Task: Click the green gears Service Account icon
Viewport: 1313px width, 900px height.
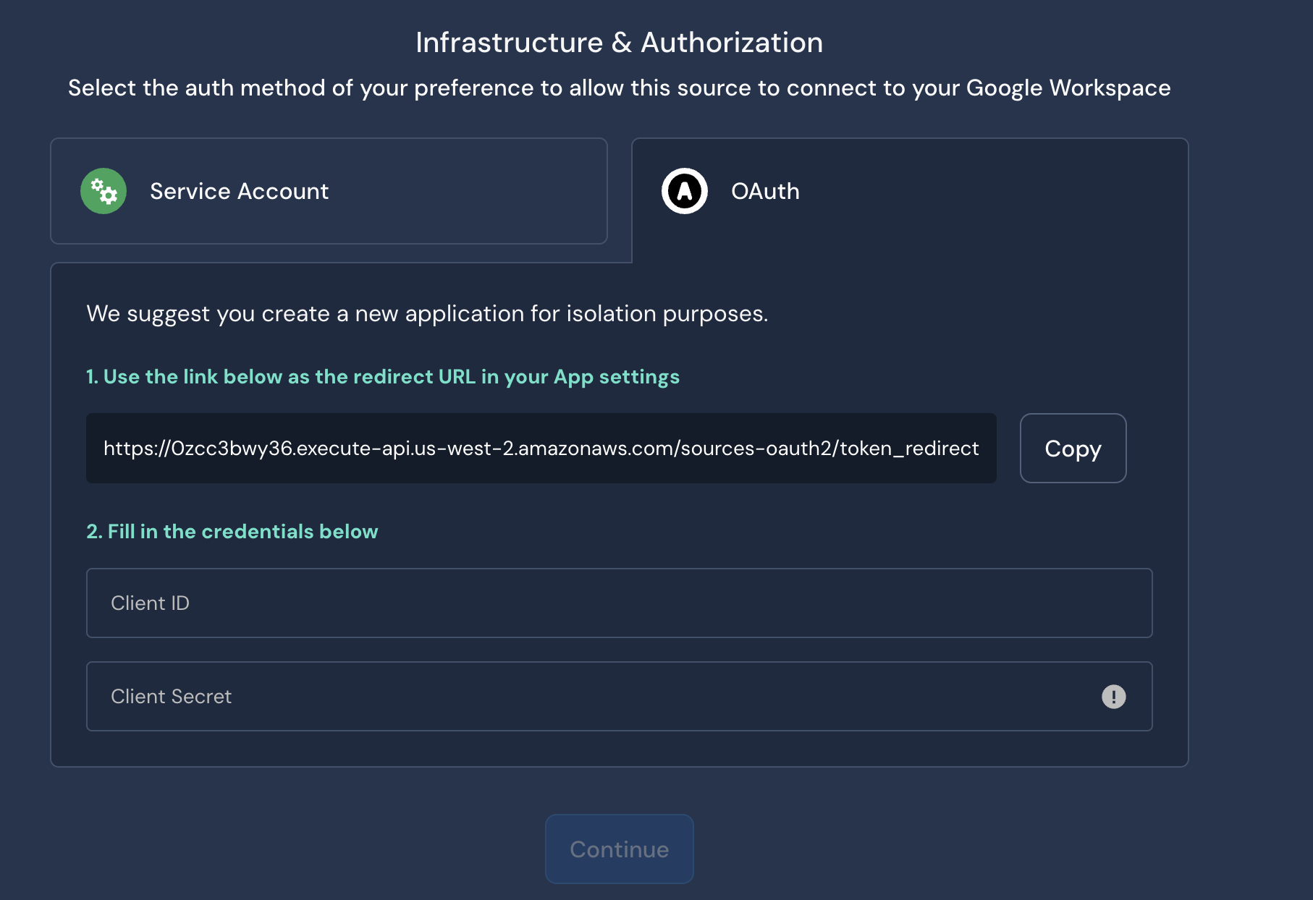Action: point(104,191)
